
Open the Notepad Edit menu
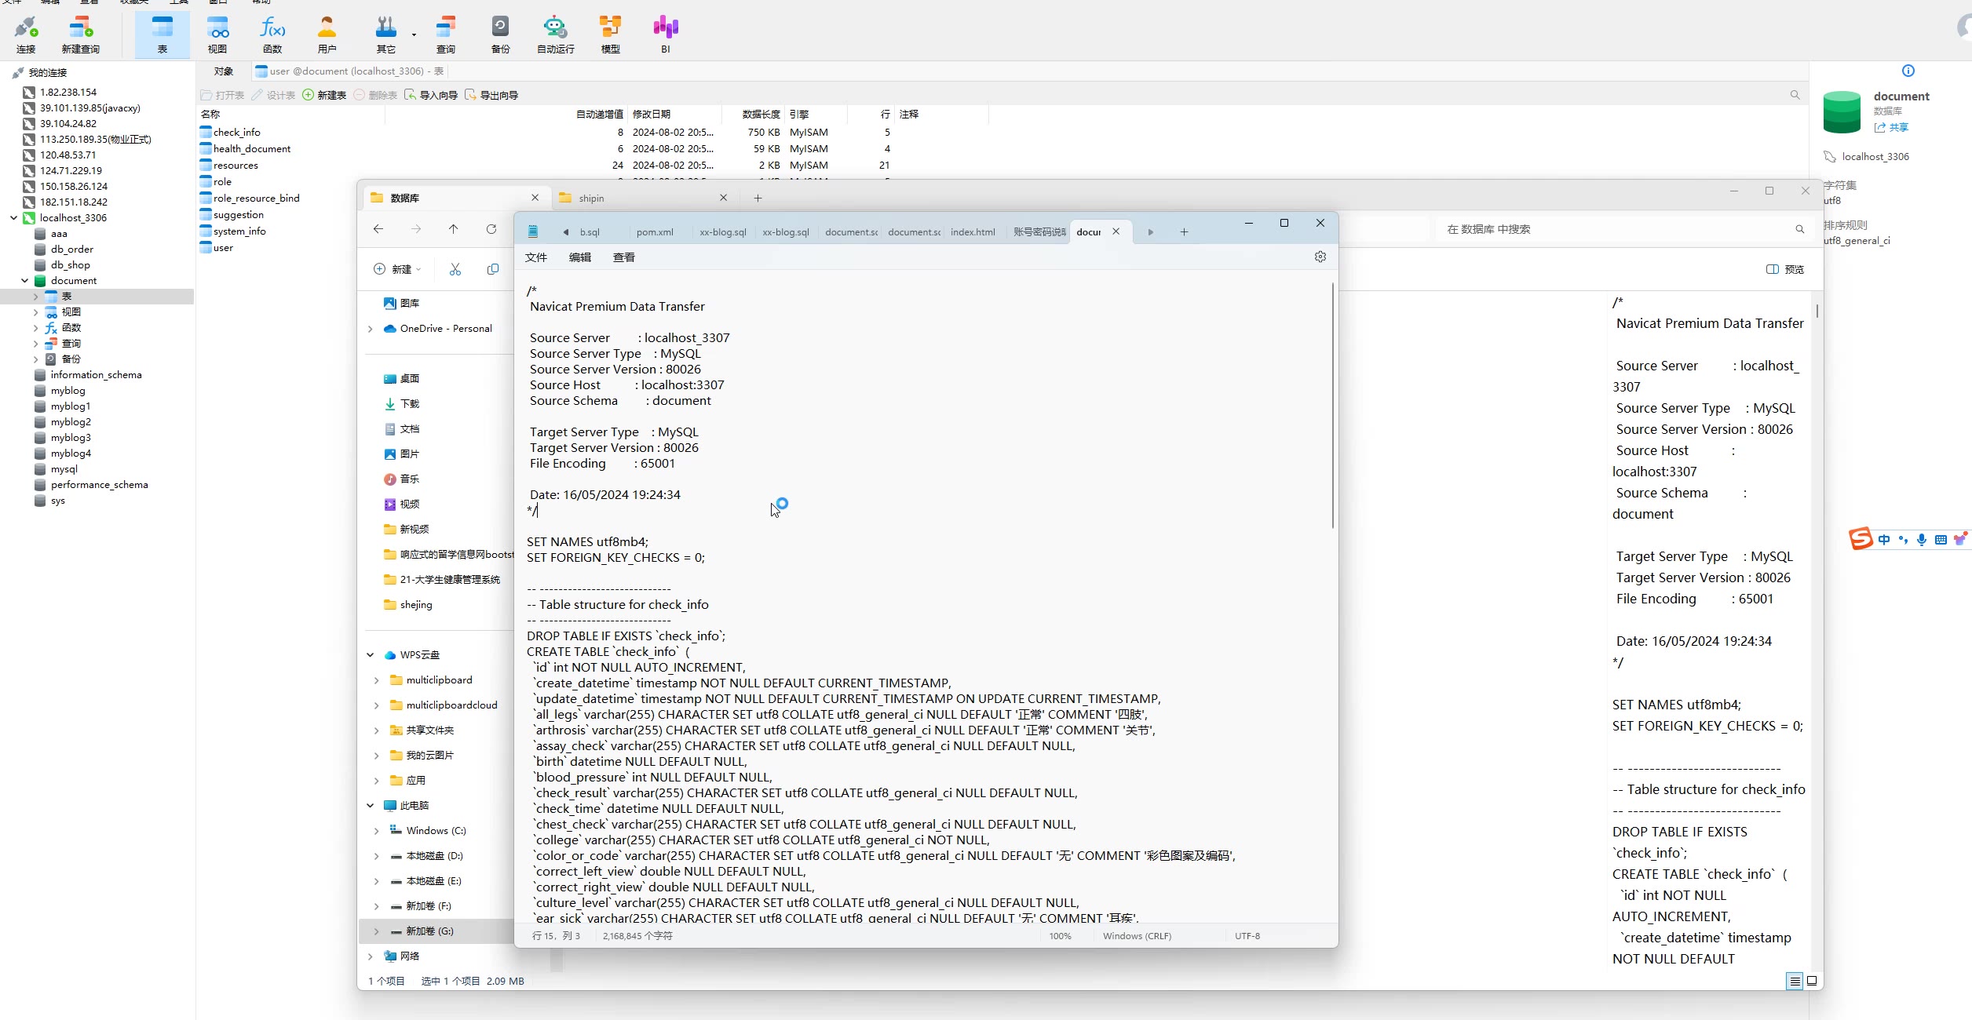pos(579,257)
